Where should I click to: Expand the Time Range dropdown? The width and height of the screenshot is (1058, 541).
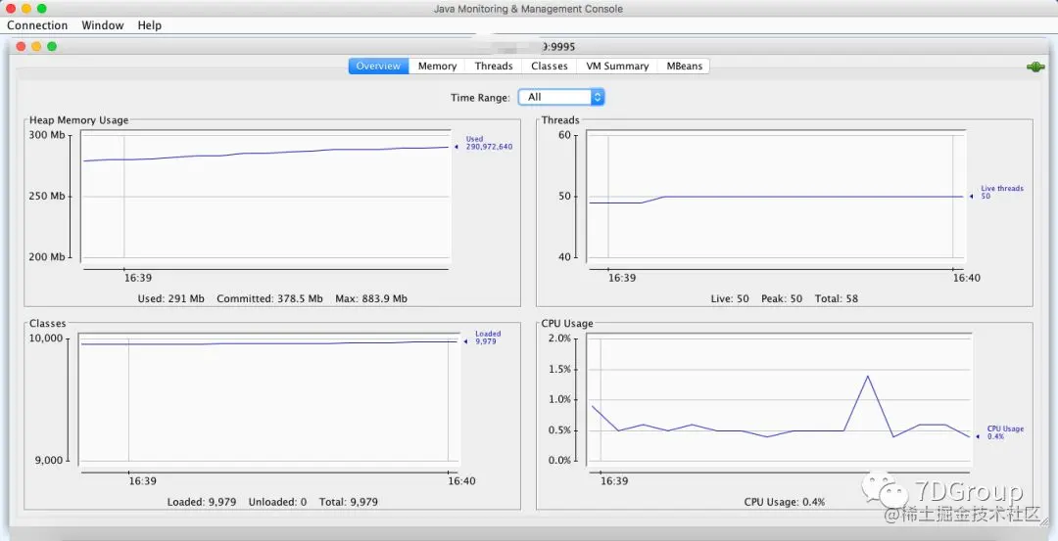(560, 97)
